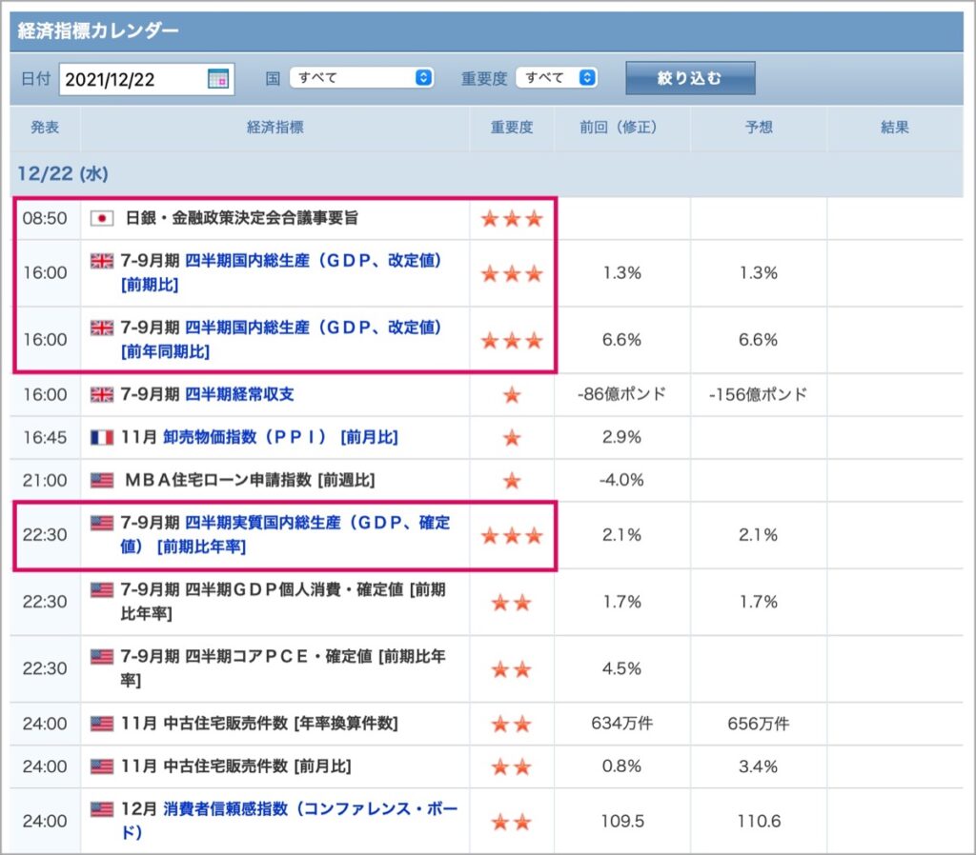Image resolution: width=976 pixels, height=855 pixels.
Task: Click the 絞り込む filter button
Action: click(x=690, y=78)
